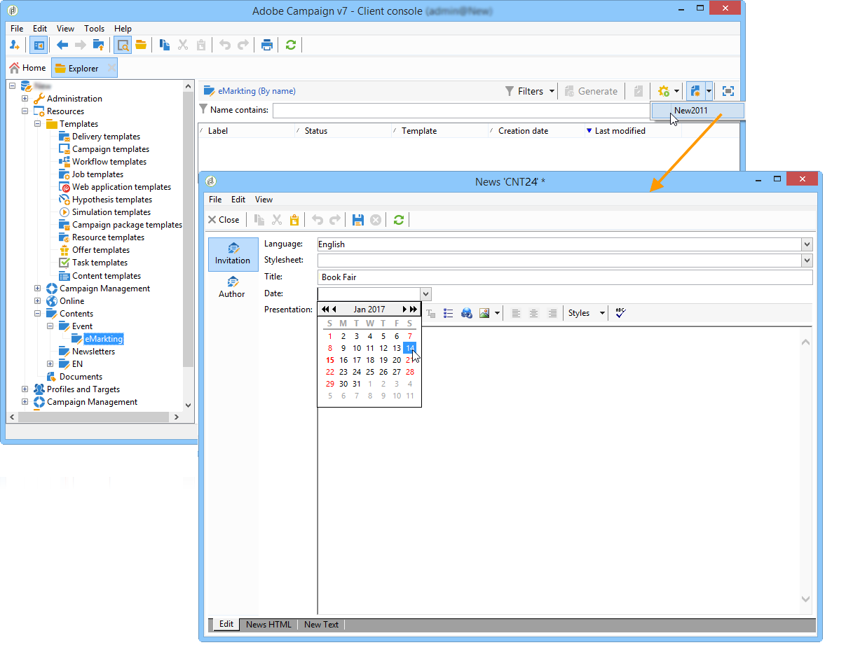Expand the Profiles and Targets node
This screenshot has height=659, width=846.
coord(25,389)
